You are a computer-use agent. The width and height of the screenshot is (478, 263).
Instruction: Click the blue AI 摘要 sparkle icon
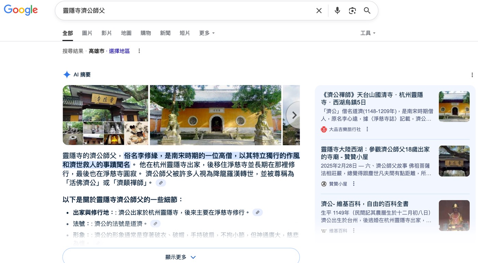tap(67, 74)
